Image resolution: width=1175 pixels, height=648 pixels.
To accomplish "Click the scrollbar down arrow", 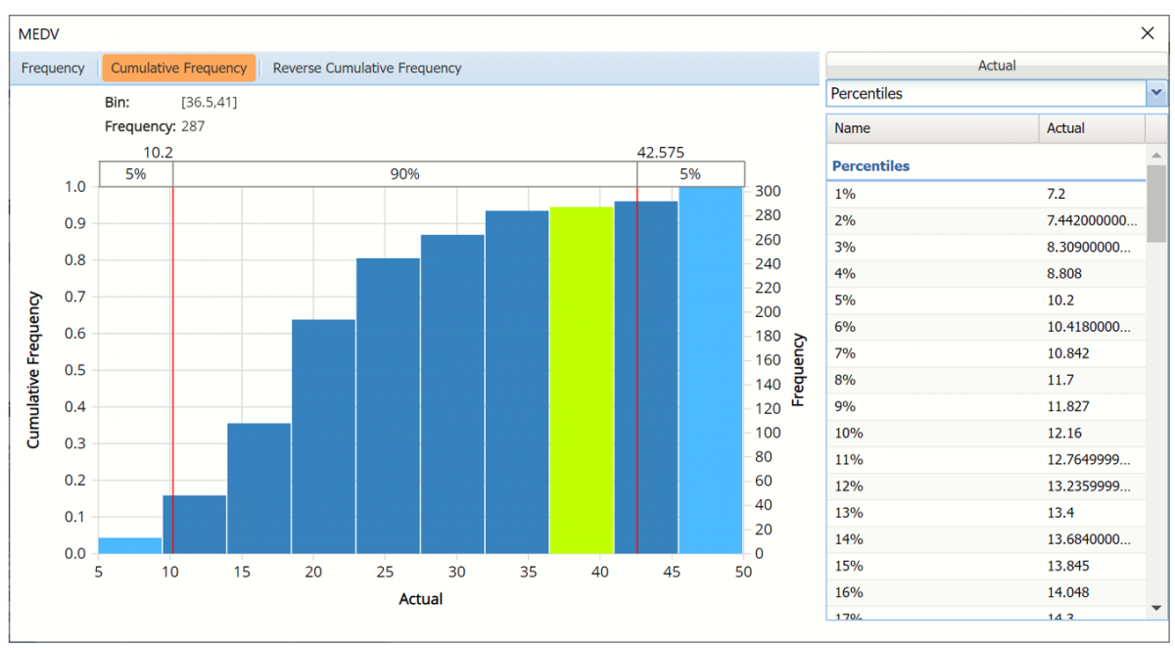I will (1156, 609).
